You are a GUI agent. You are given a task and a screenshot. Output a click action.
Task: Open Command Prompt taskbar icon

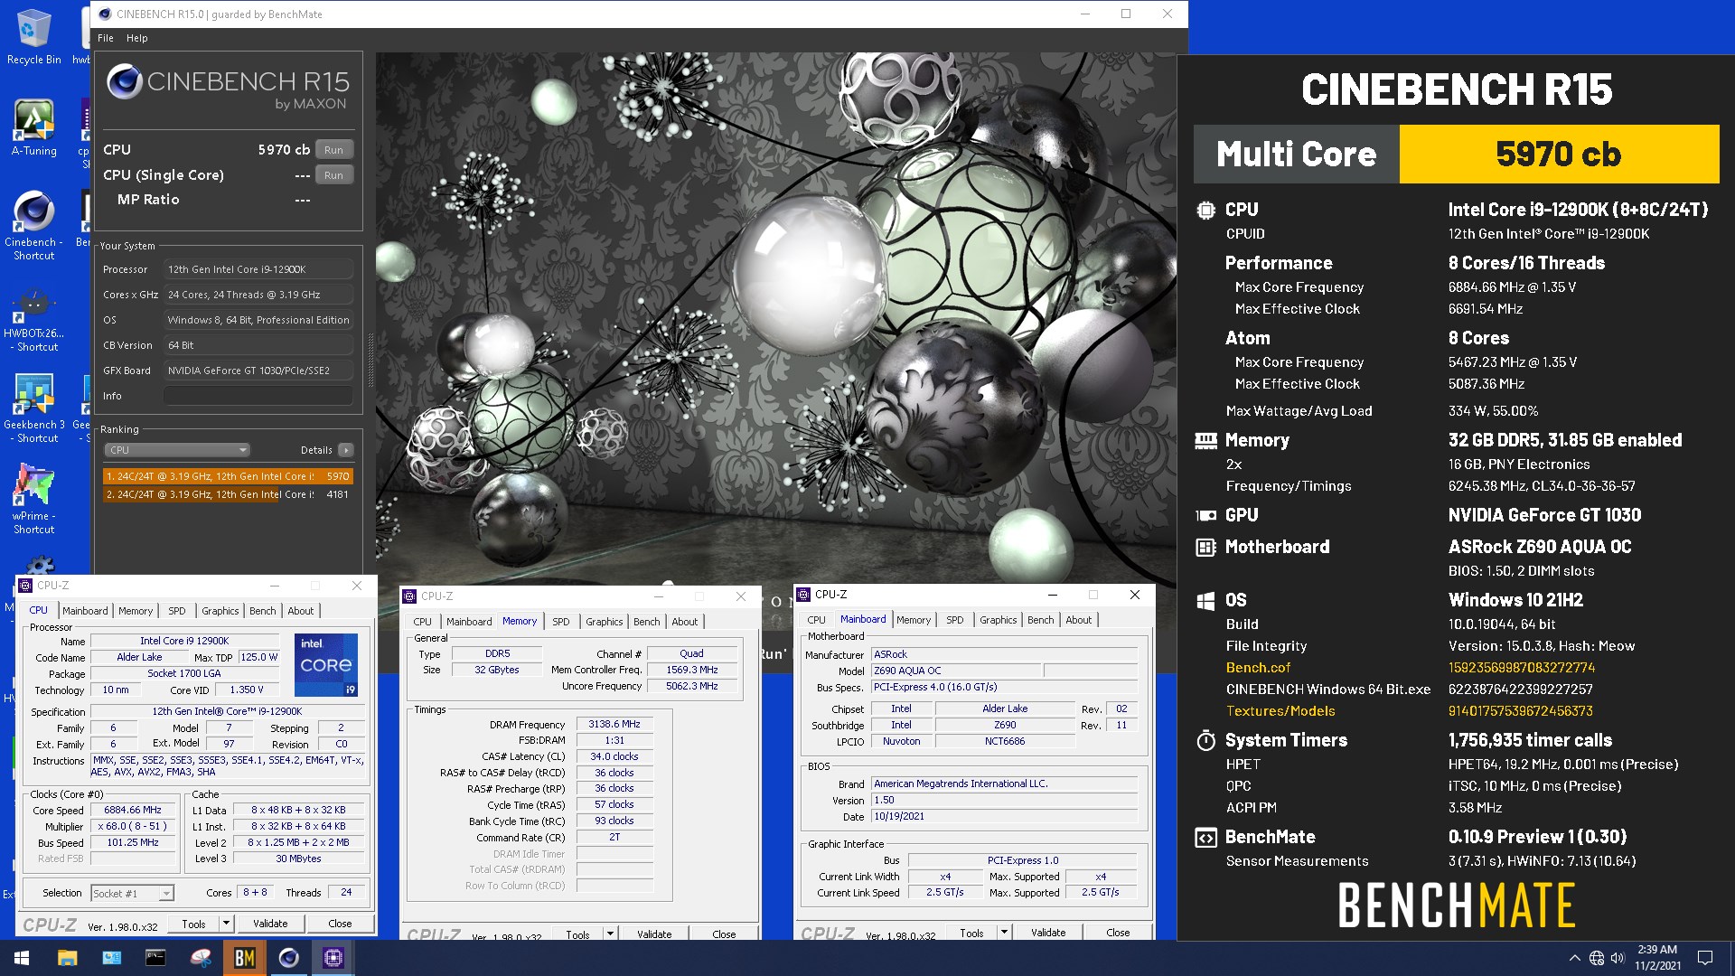(155, 958)
